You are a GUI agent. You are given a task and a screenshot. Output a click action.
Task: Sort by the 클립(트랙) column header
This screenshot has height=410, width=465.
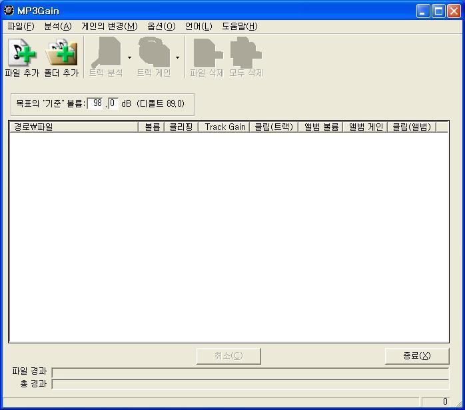(x=274, y=127)
